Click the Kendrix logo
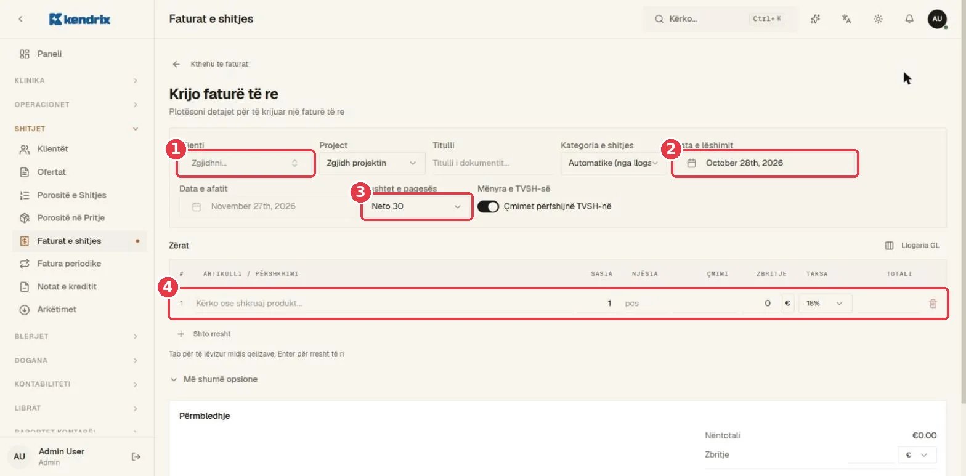This screenshot has width=966, height=476. pos(79,19)
